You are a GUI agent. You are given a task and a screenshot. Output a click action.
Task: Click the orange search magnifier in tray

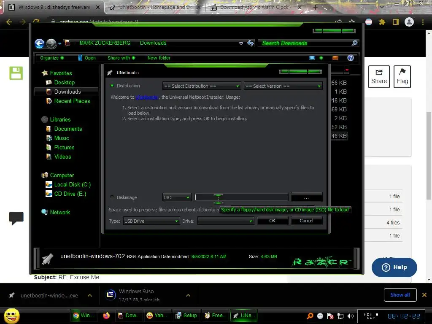(310, 316)
